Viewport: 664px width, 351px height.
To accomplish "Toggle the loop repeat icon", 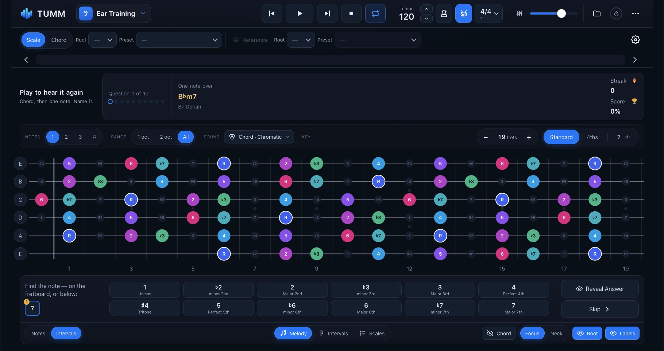I will [x=375, y=13].
